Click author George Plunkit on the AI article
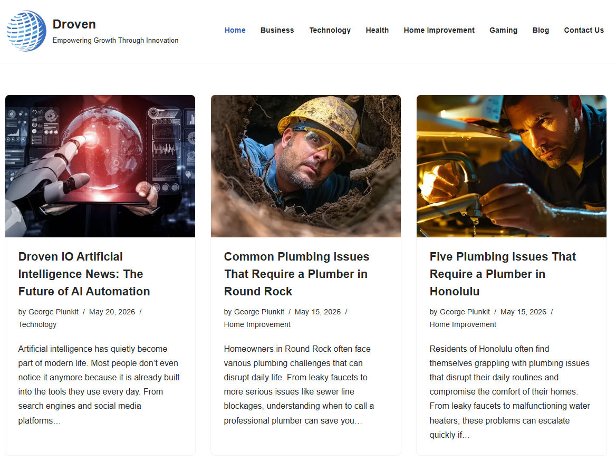The height and width of the screenshot is (461, 616). (53, 312)
